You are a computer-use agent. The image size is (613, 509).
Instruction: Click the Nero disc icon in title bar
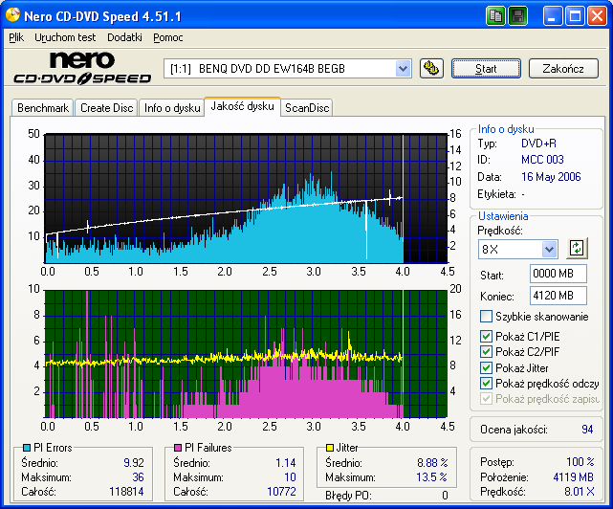click(12, 15)
